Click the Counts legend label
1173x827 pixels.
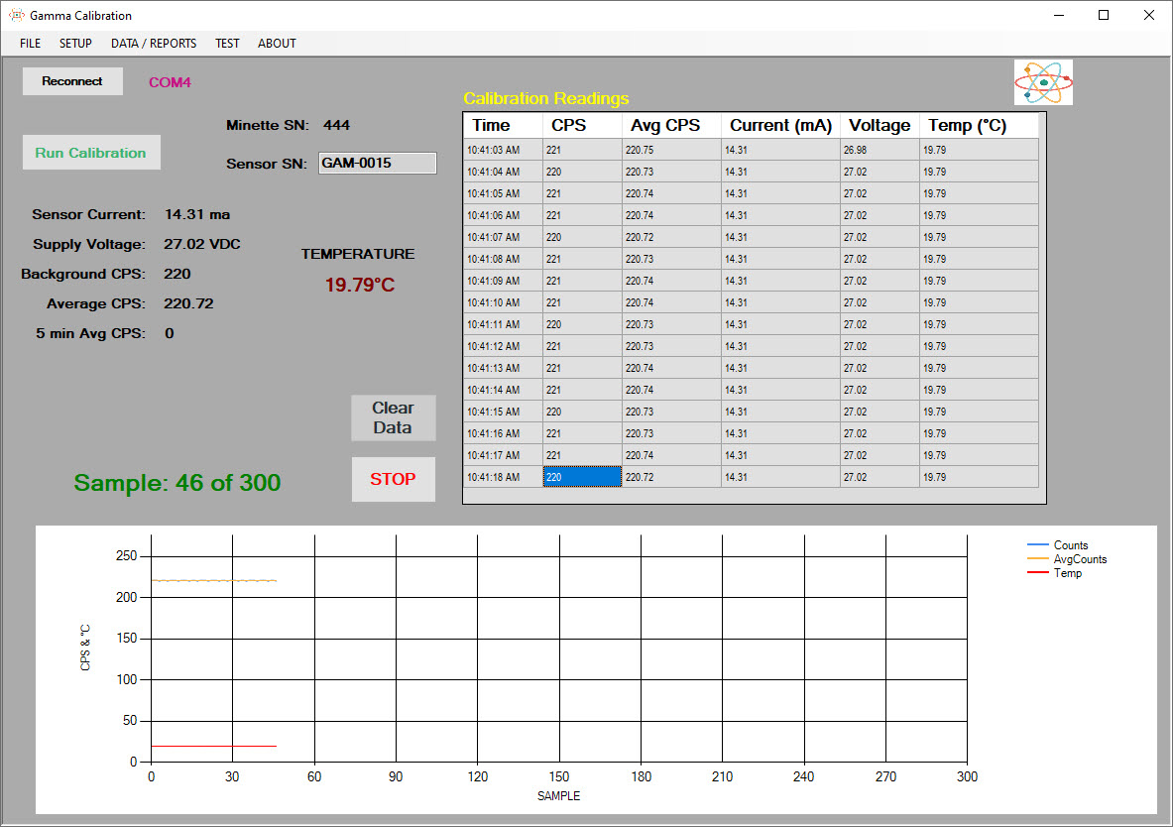(1071, 545)
